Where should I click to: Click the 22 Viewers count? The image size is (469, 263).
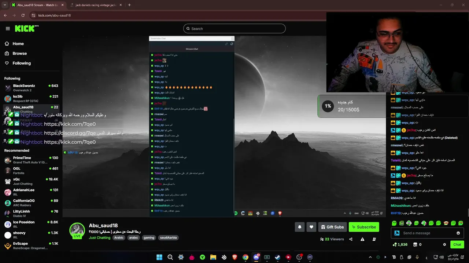click(x=332, y=239)
